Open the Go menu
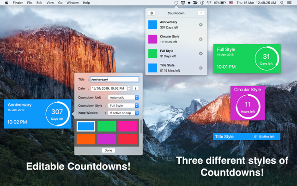Image resolution: width=297 pixels, height=186 pixels. click(60, 3)
